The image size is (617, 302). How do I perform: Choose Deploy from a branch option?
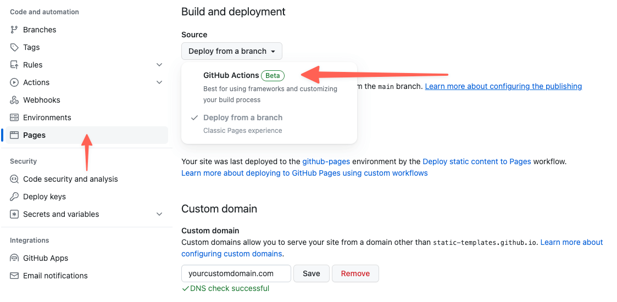point(269,124)
